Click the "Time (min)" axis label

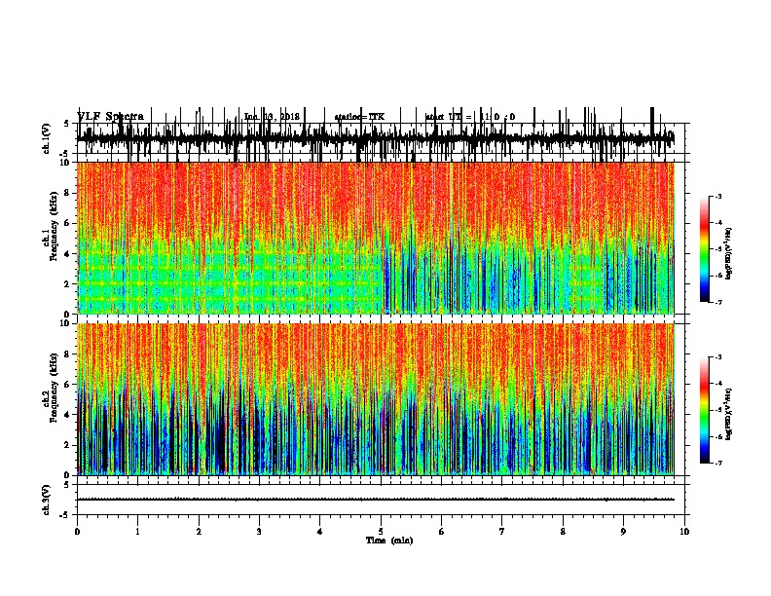(x=389, y=540)
